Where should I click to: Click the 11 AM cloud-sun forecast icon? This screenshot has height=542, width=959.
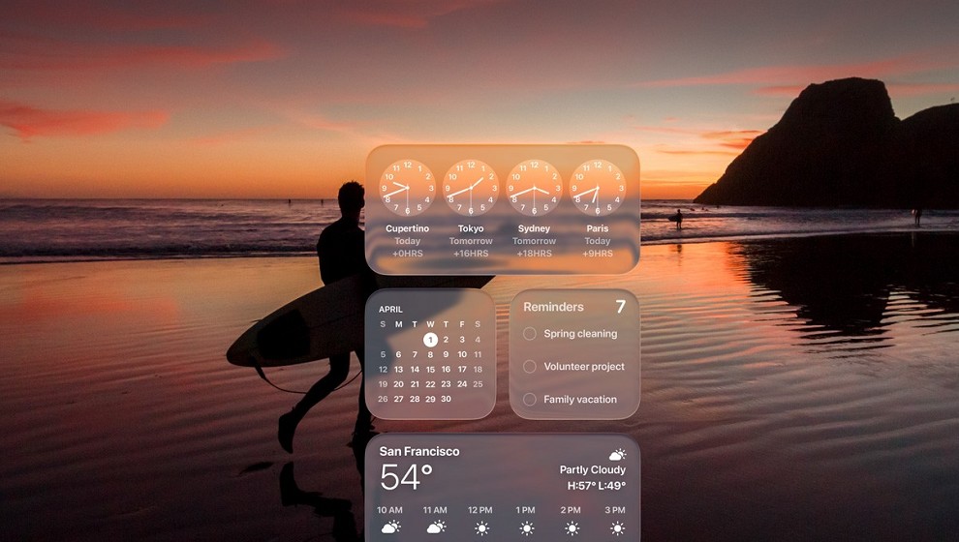point(436,527)
